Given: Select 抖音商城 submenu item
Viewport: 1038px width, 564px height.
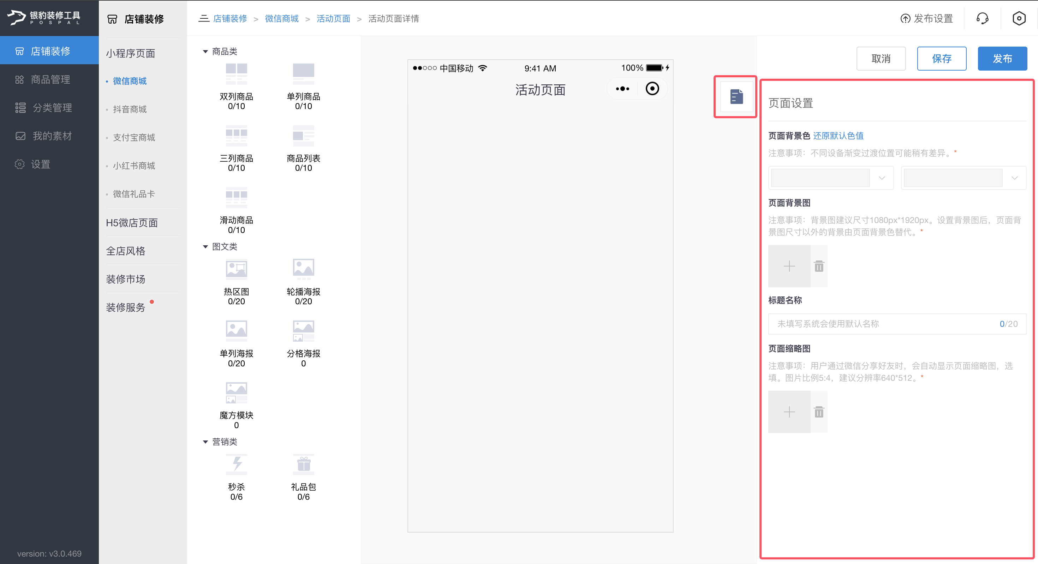Looking at the screenshot, I should [130, 109].
